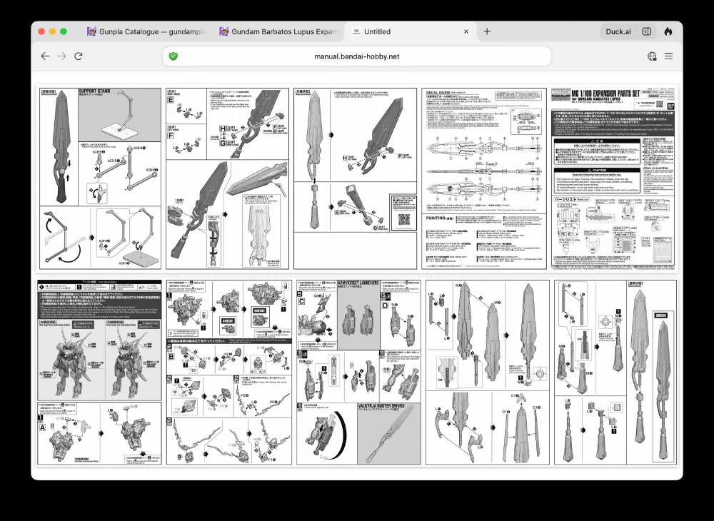Click the DECAL GUIDE section title
The width and height of the screenshot is (714, 521).
[438, 92]
